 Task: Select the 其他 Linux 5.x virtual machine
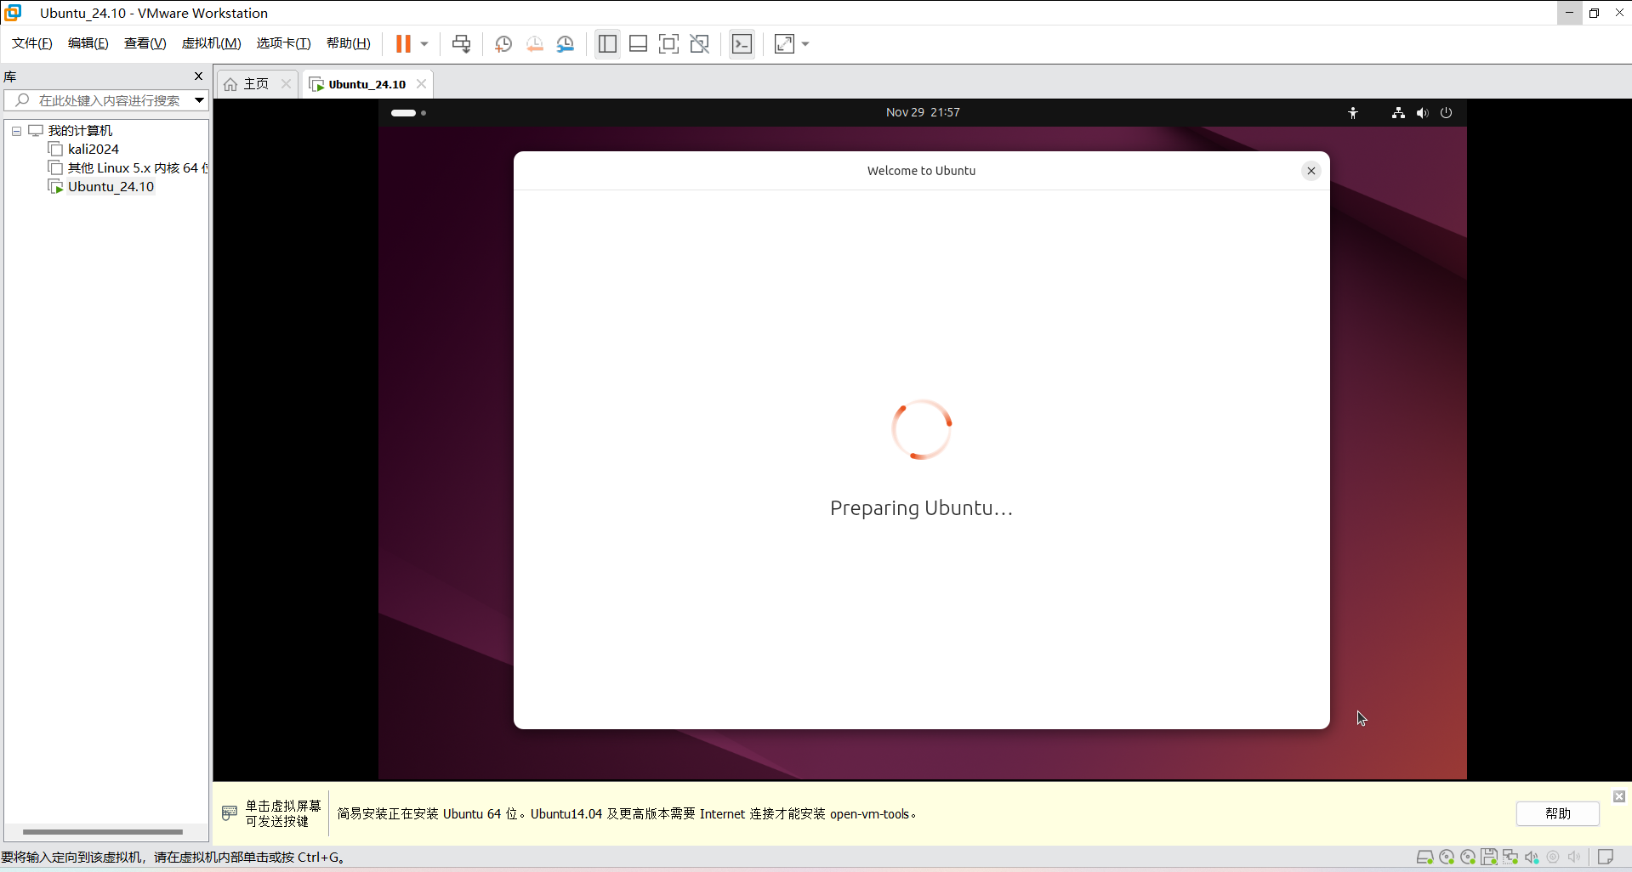click(136, 168)
